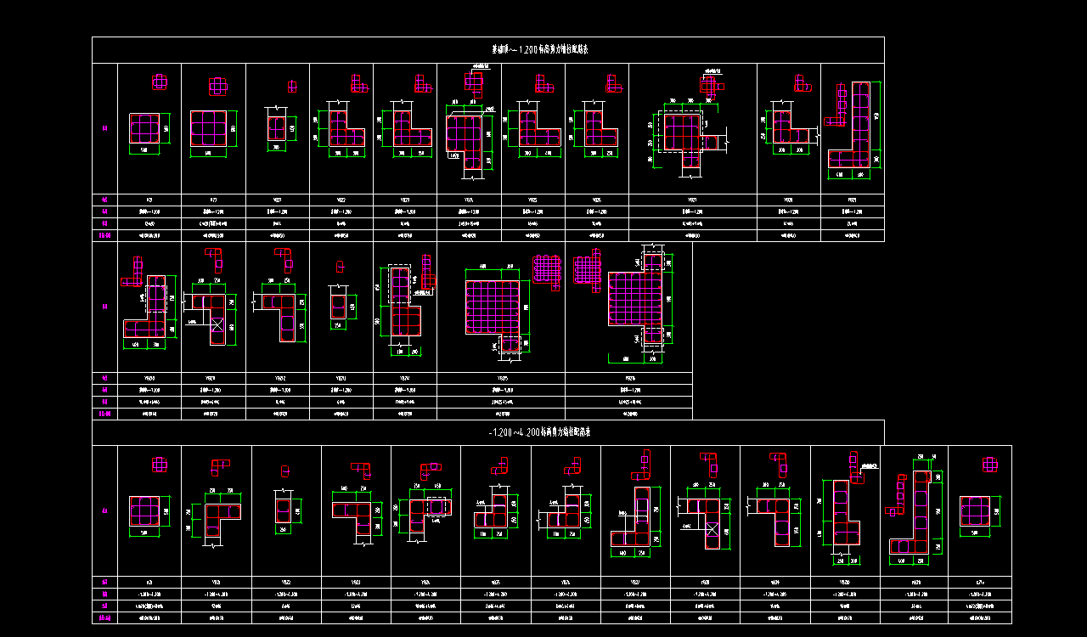Click the lower table title reading -1.200~4.200
The height and width of the screenshot is (637, 1087).
540,432
